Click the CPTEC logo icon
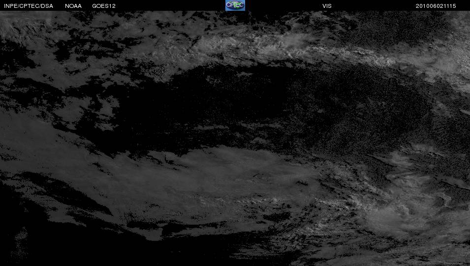 point(235,5)
